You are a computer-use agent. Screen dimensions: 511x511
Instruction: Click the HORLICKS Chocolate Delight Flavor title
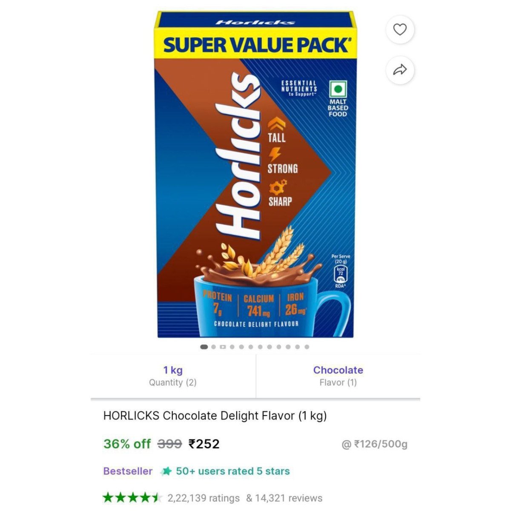215,416
